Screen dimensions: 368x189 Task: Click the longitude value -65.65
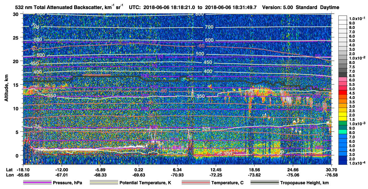(23, 175)
